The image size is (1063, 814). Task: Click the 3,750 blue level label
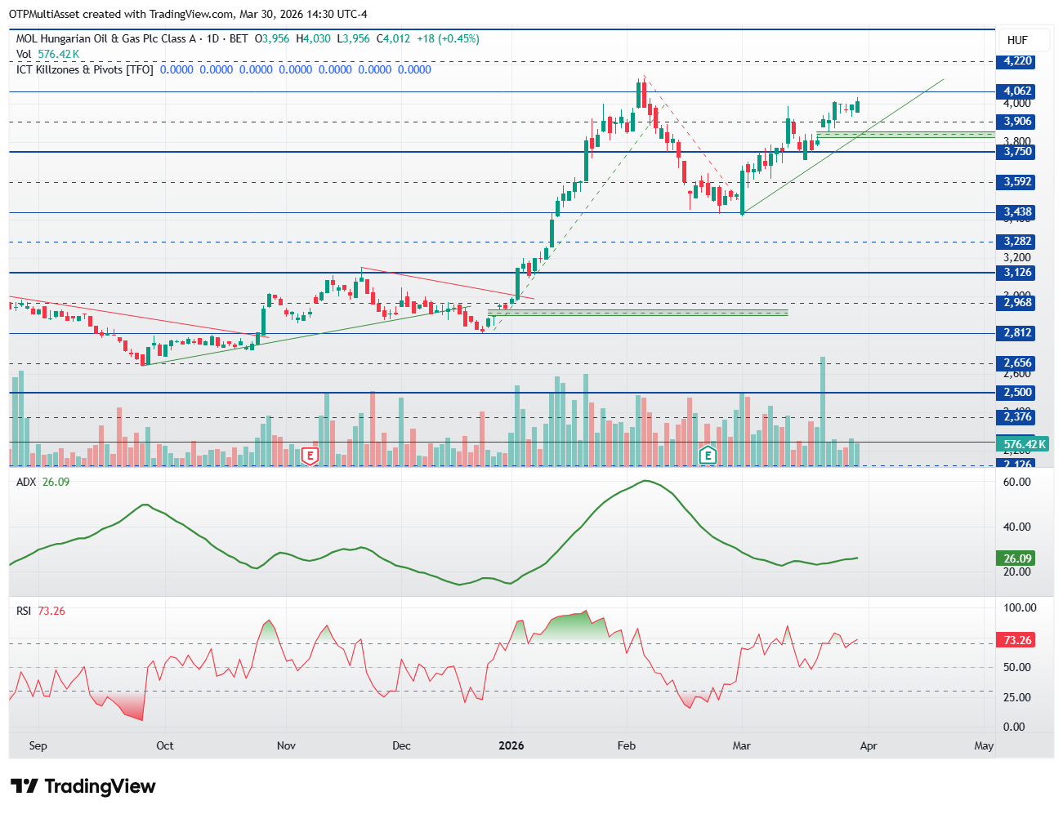(x=1018, y=152)
